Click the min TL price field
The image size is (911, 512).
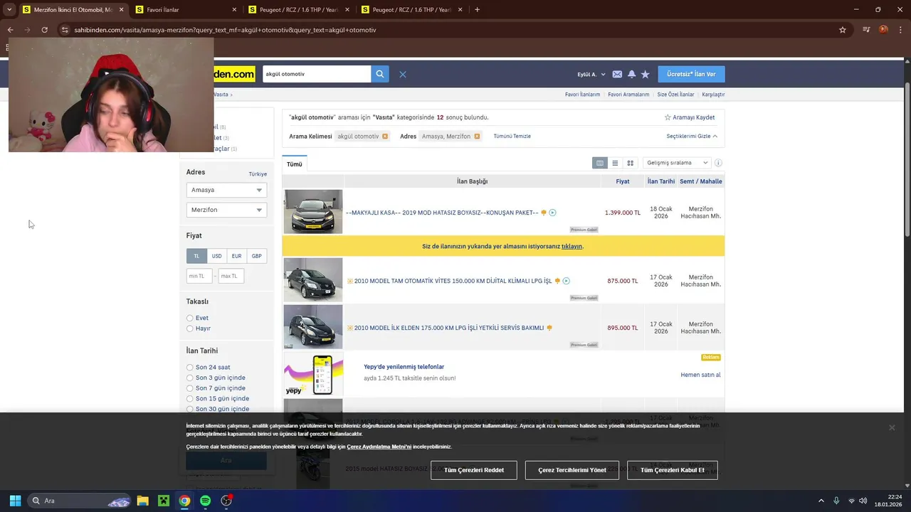(199, 276)
